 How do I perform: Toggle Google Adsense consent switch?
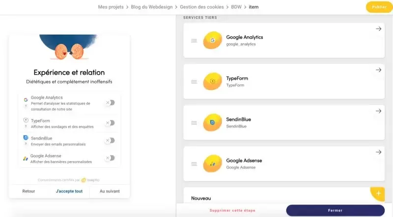110,158
